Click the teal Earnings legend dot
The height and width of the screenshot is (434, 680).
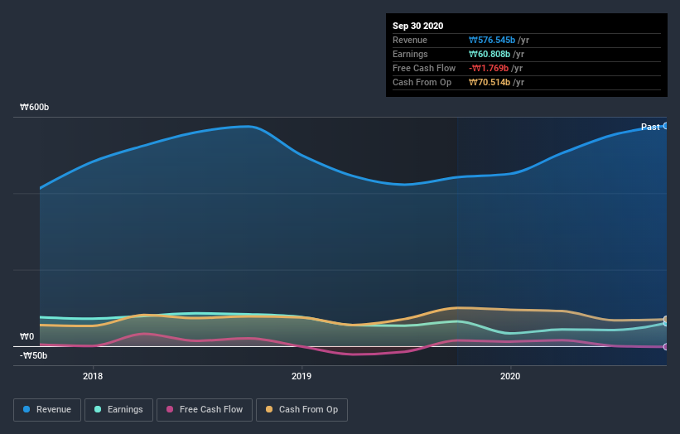pyautogui.click(x=98, y=409)
